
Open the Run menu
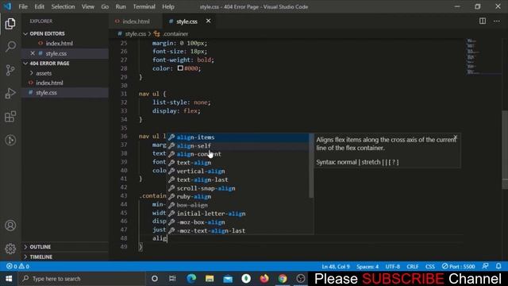tap(121, 6)
